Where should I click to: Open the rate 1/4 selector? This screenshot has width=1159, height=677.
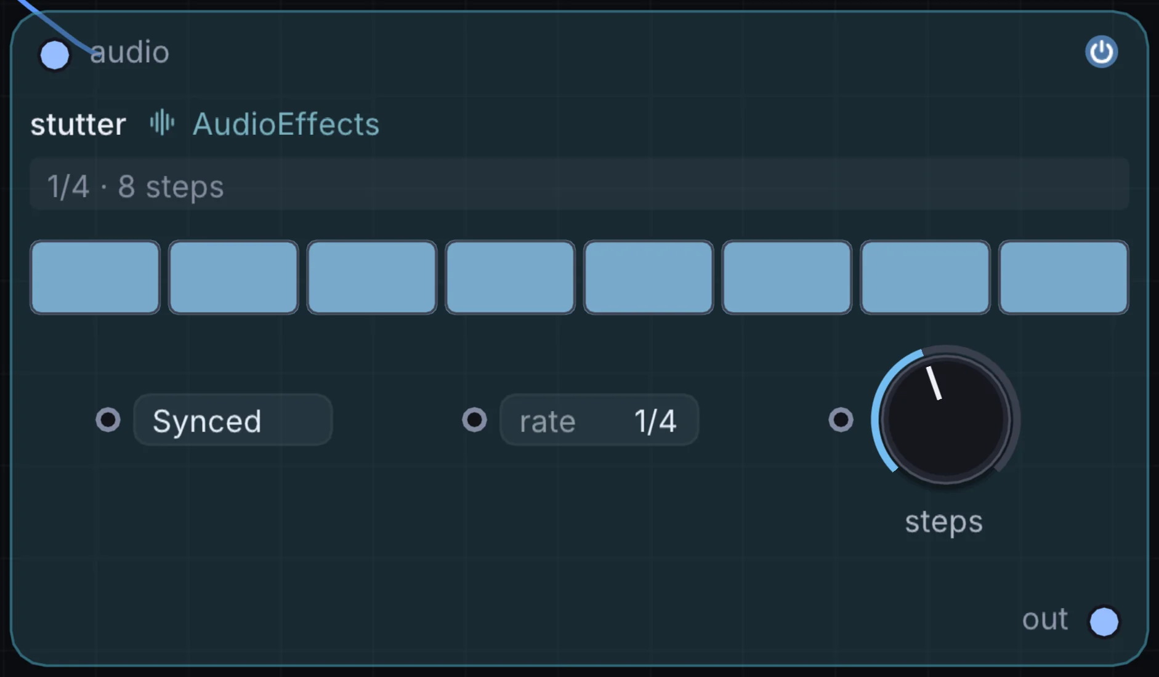pyautogui.click(x=599, y=420)
